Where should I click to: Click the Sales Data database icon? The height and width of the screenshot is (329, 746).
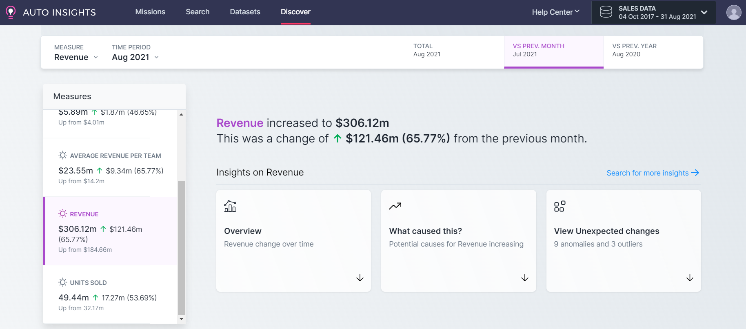(x=606, y=12)
